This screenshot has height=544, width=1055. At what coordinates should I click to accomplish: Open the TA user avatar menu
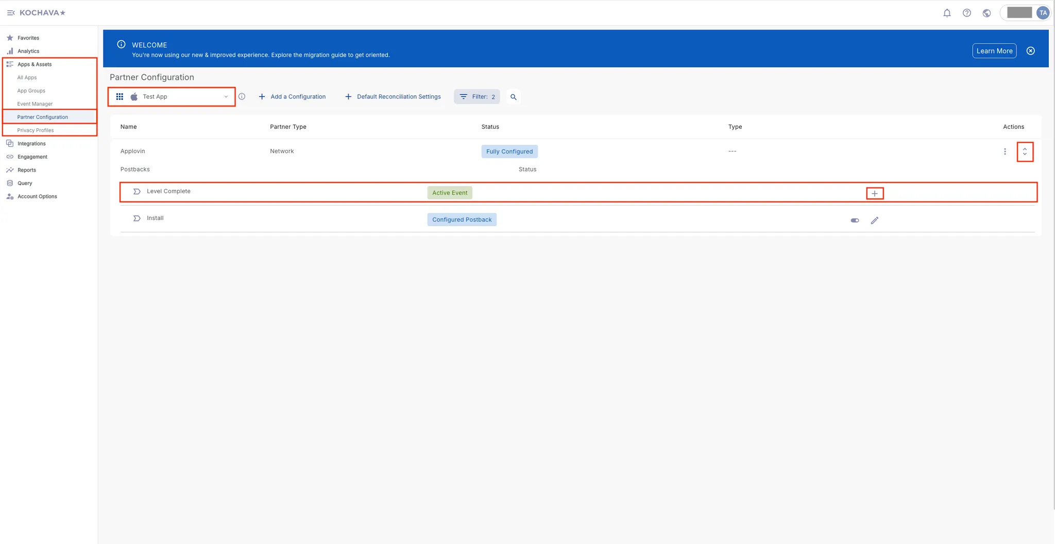[x=1043, y=13]
